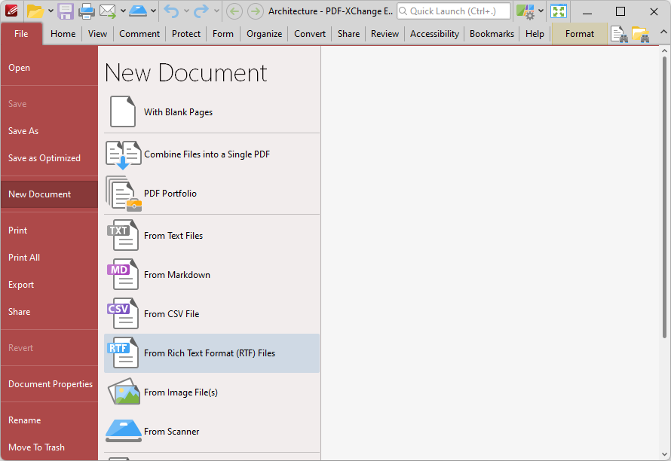Collapse the ribbon with the chevron

click(663, 32)
